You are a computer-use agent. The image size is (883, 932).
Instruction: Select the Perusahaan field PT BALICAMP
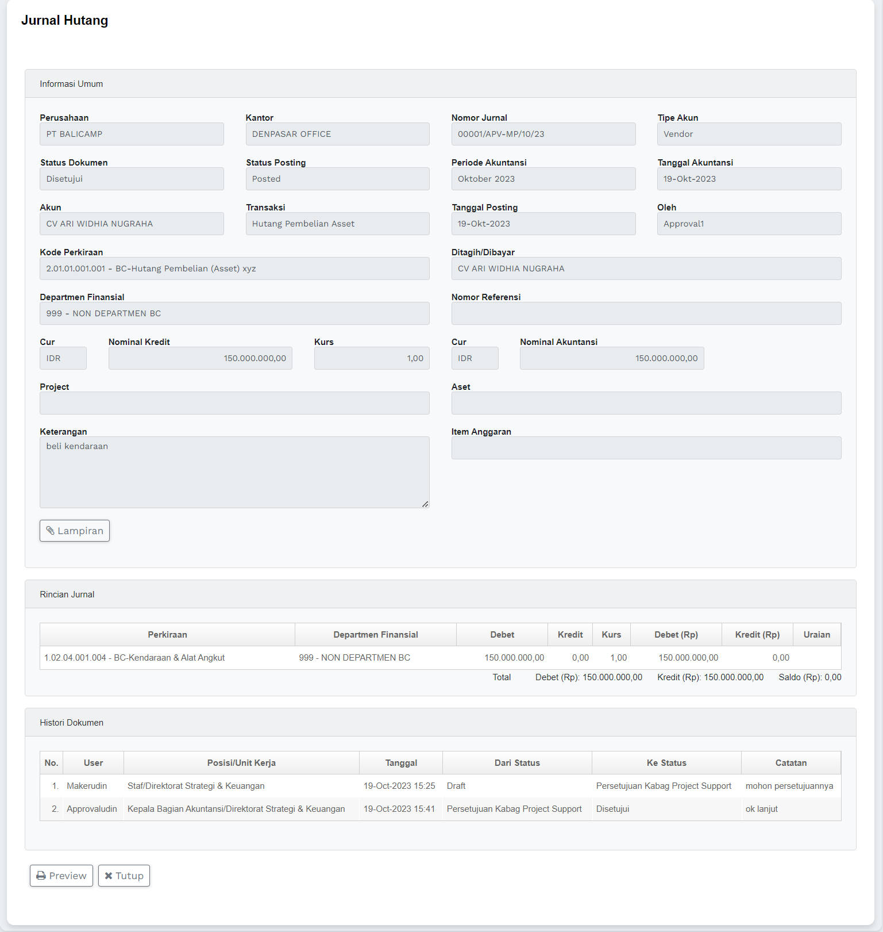click(x=132, y=134)
